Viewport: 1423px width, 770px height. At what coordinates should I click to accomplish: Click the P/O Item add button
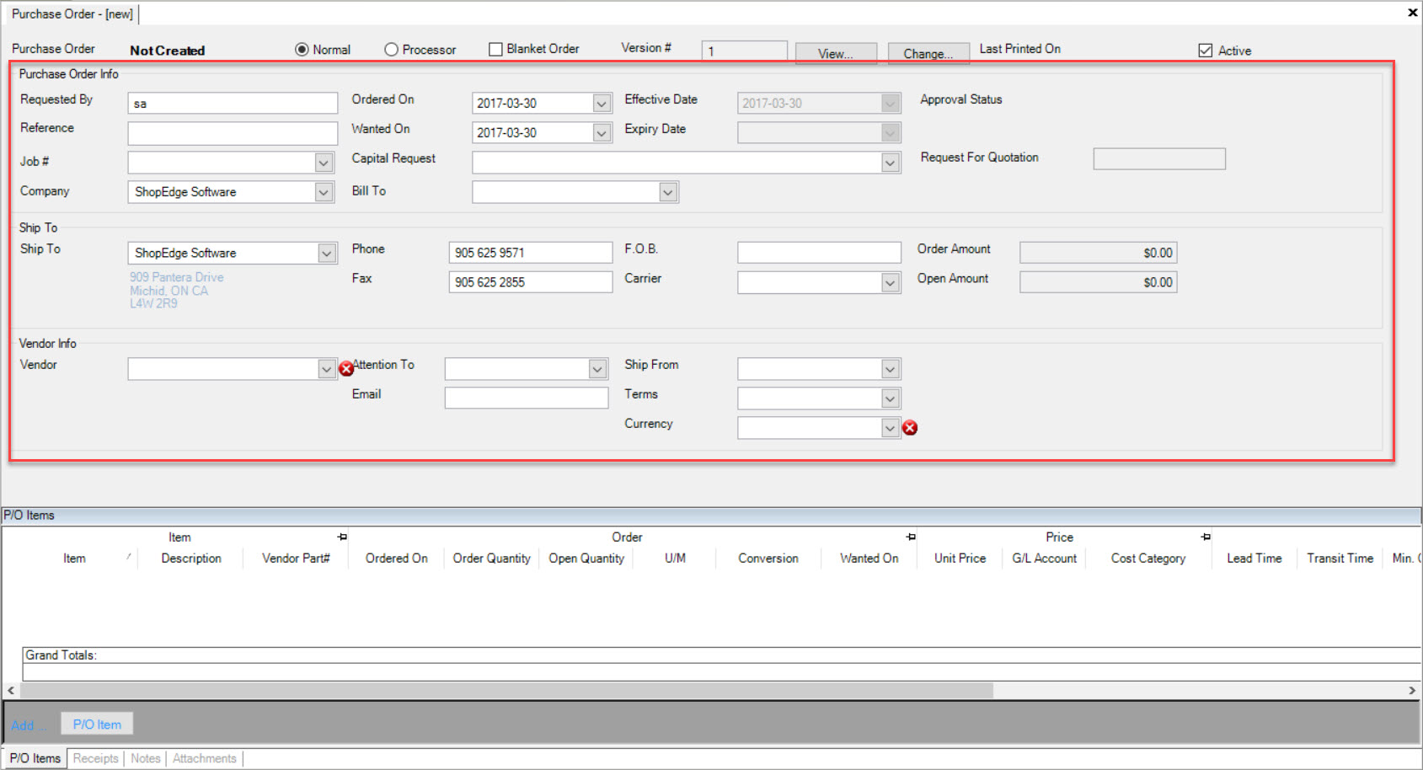pos(97,725)
